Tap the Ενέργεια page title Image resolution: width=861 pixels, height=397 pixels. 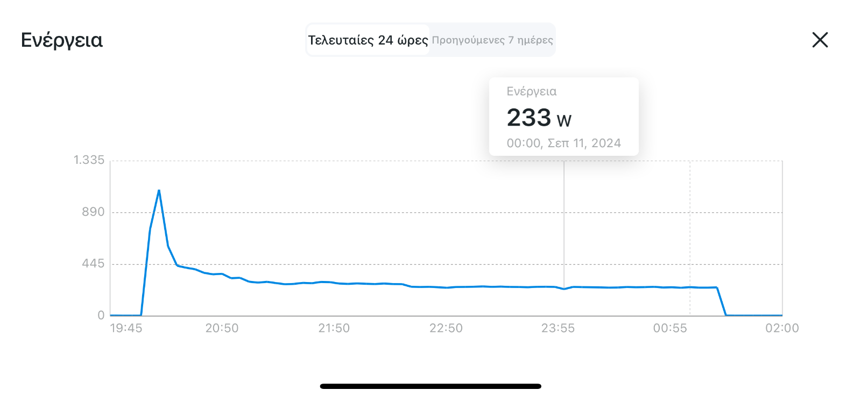click(x=62, y=40)
